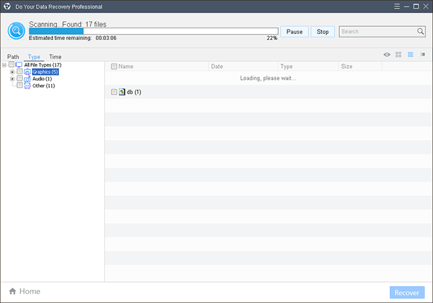This screenshot has width=433, height=303.
Task: Go to Home link
Action: pos(30,291)
